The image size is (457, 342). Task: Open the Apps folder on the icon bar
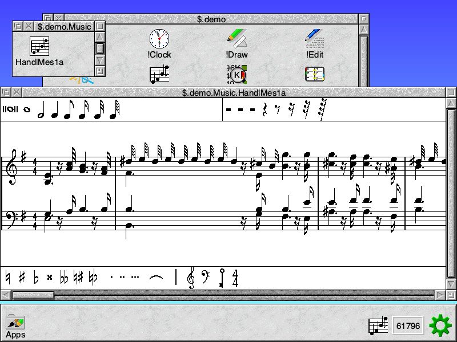[15, 326]
